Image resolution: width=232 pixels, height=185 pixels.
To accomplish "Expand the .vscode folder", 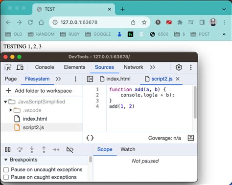I will click(11, 110).
